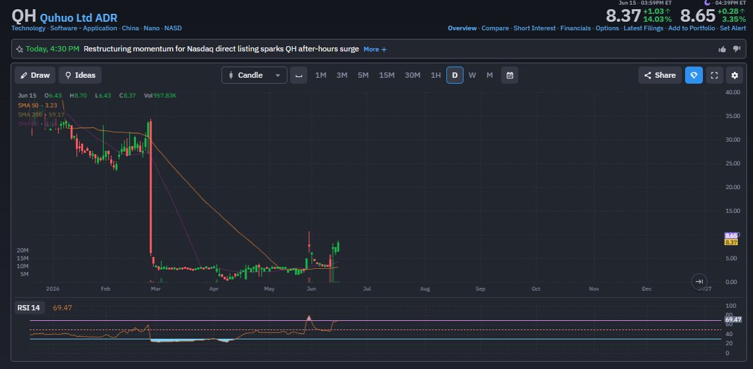This screenshot has width=753, height=369.
Task: Click Software - Application industry link
Action: [x=84, y=28]
